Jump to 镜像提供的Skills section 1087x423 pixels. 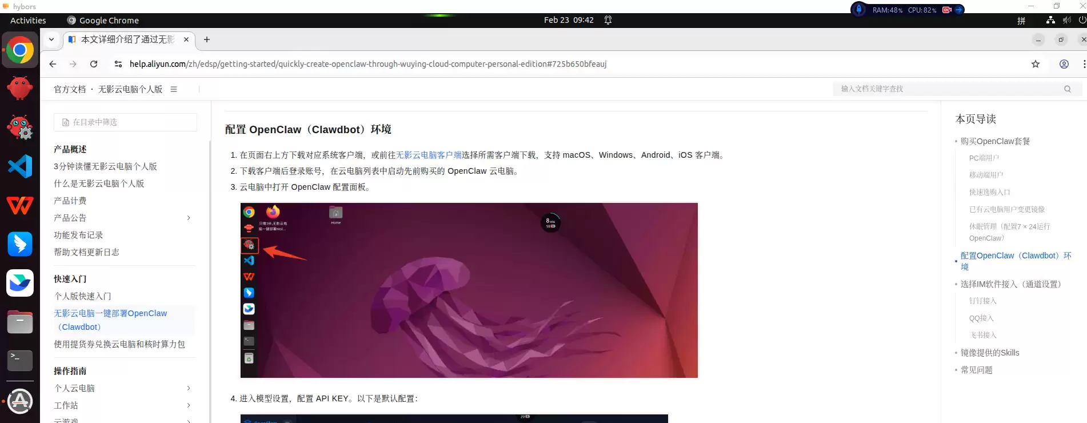(x=990, y=353)
